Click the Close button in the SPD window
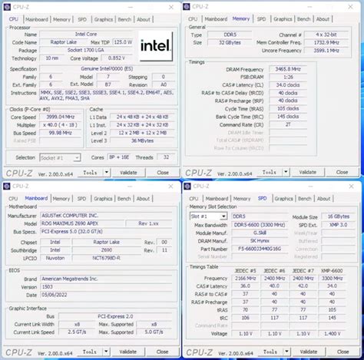 [x=342, y=352]
